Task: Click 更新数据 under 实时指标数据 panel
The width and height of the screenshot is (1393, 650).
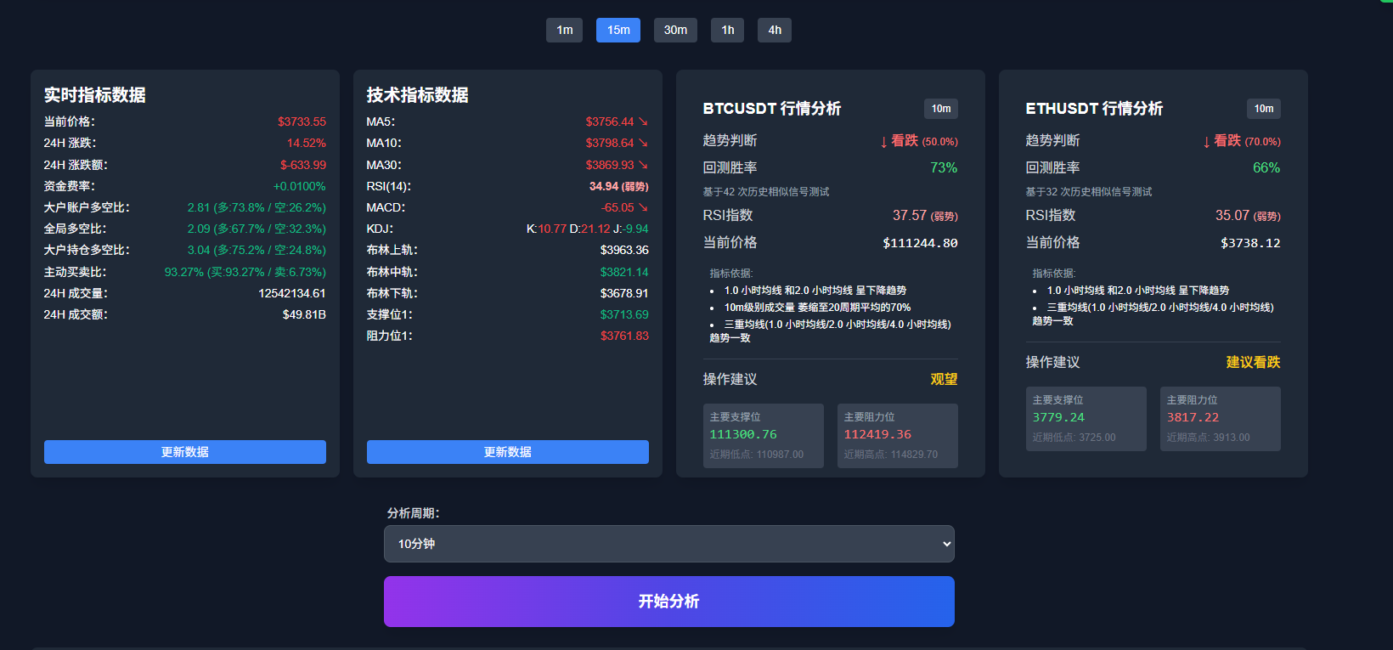Action: 185,452
